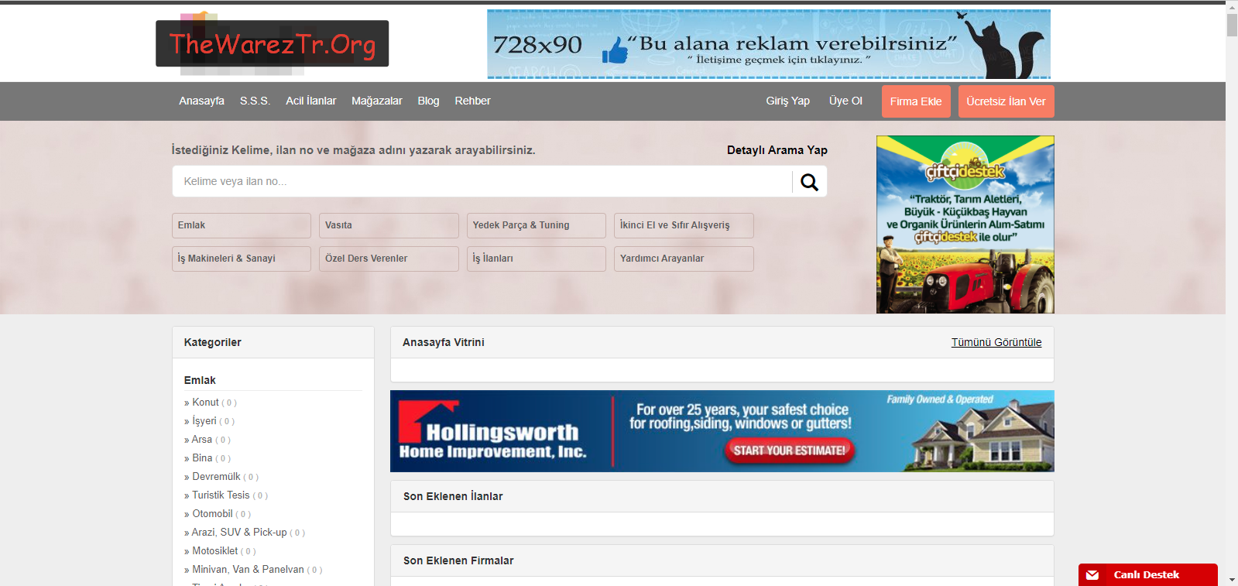Open the Mağazalar menu item

pos(376,101)
